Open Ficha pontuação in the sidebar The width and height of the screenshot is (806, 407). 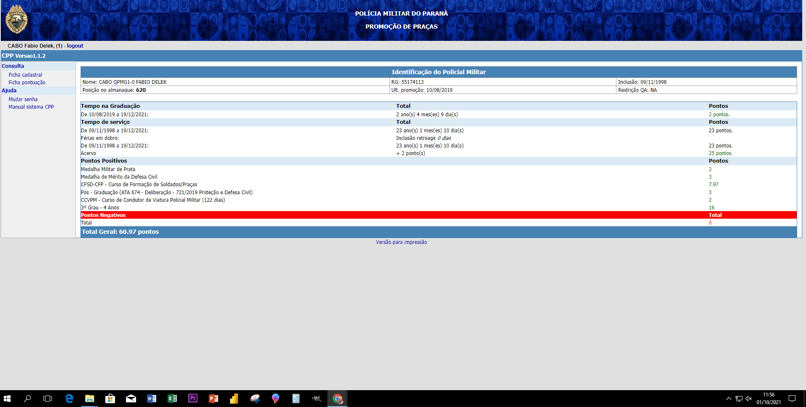tap(27, 83)
